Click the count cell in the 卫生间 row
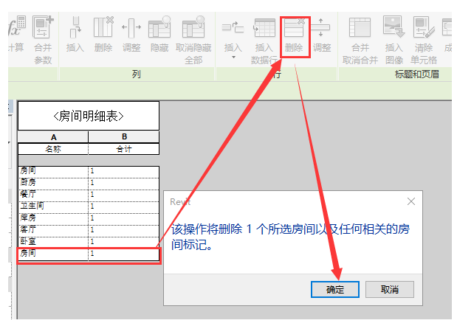Viewport: 457px width, 323px height. click(x=124, y=206)
